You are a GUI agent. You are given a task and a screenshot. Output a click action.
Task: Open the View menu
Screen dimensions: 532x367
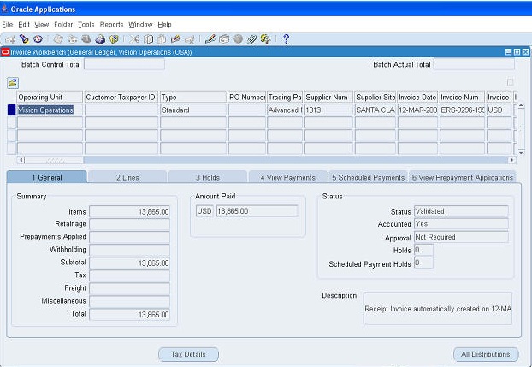[42, 25]
